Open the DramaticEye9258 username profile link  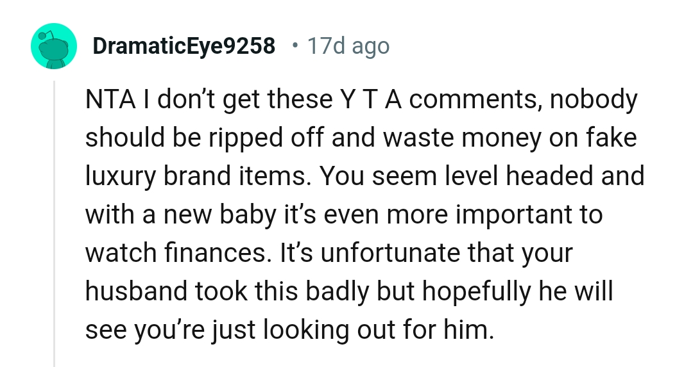coord(184,46)
